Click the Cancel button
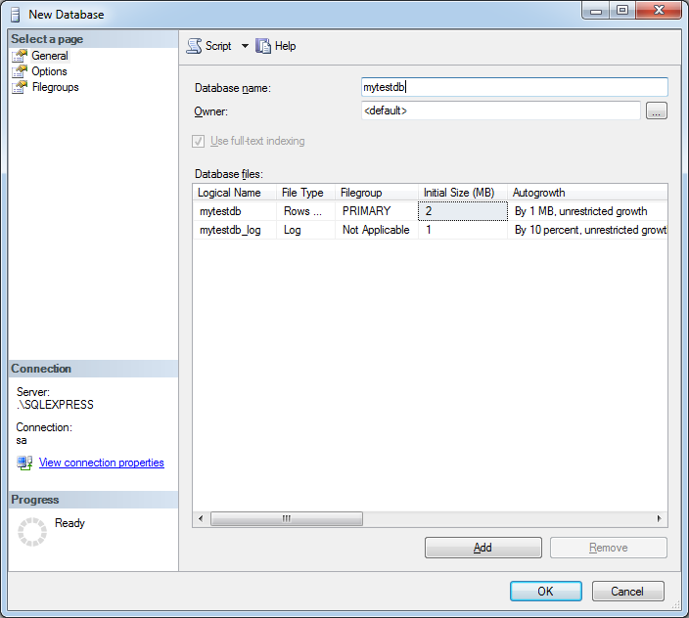 click(627, 592)
